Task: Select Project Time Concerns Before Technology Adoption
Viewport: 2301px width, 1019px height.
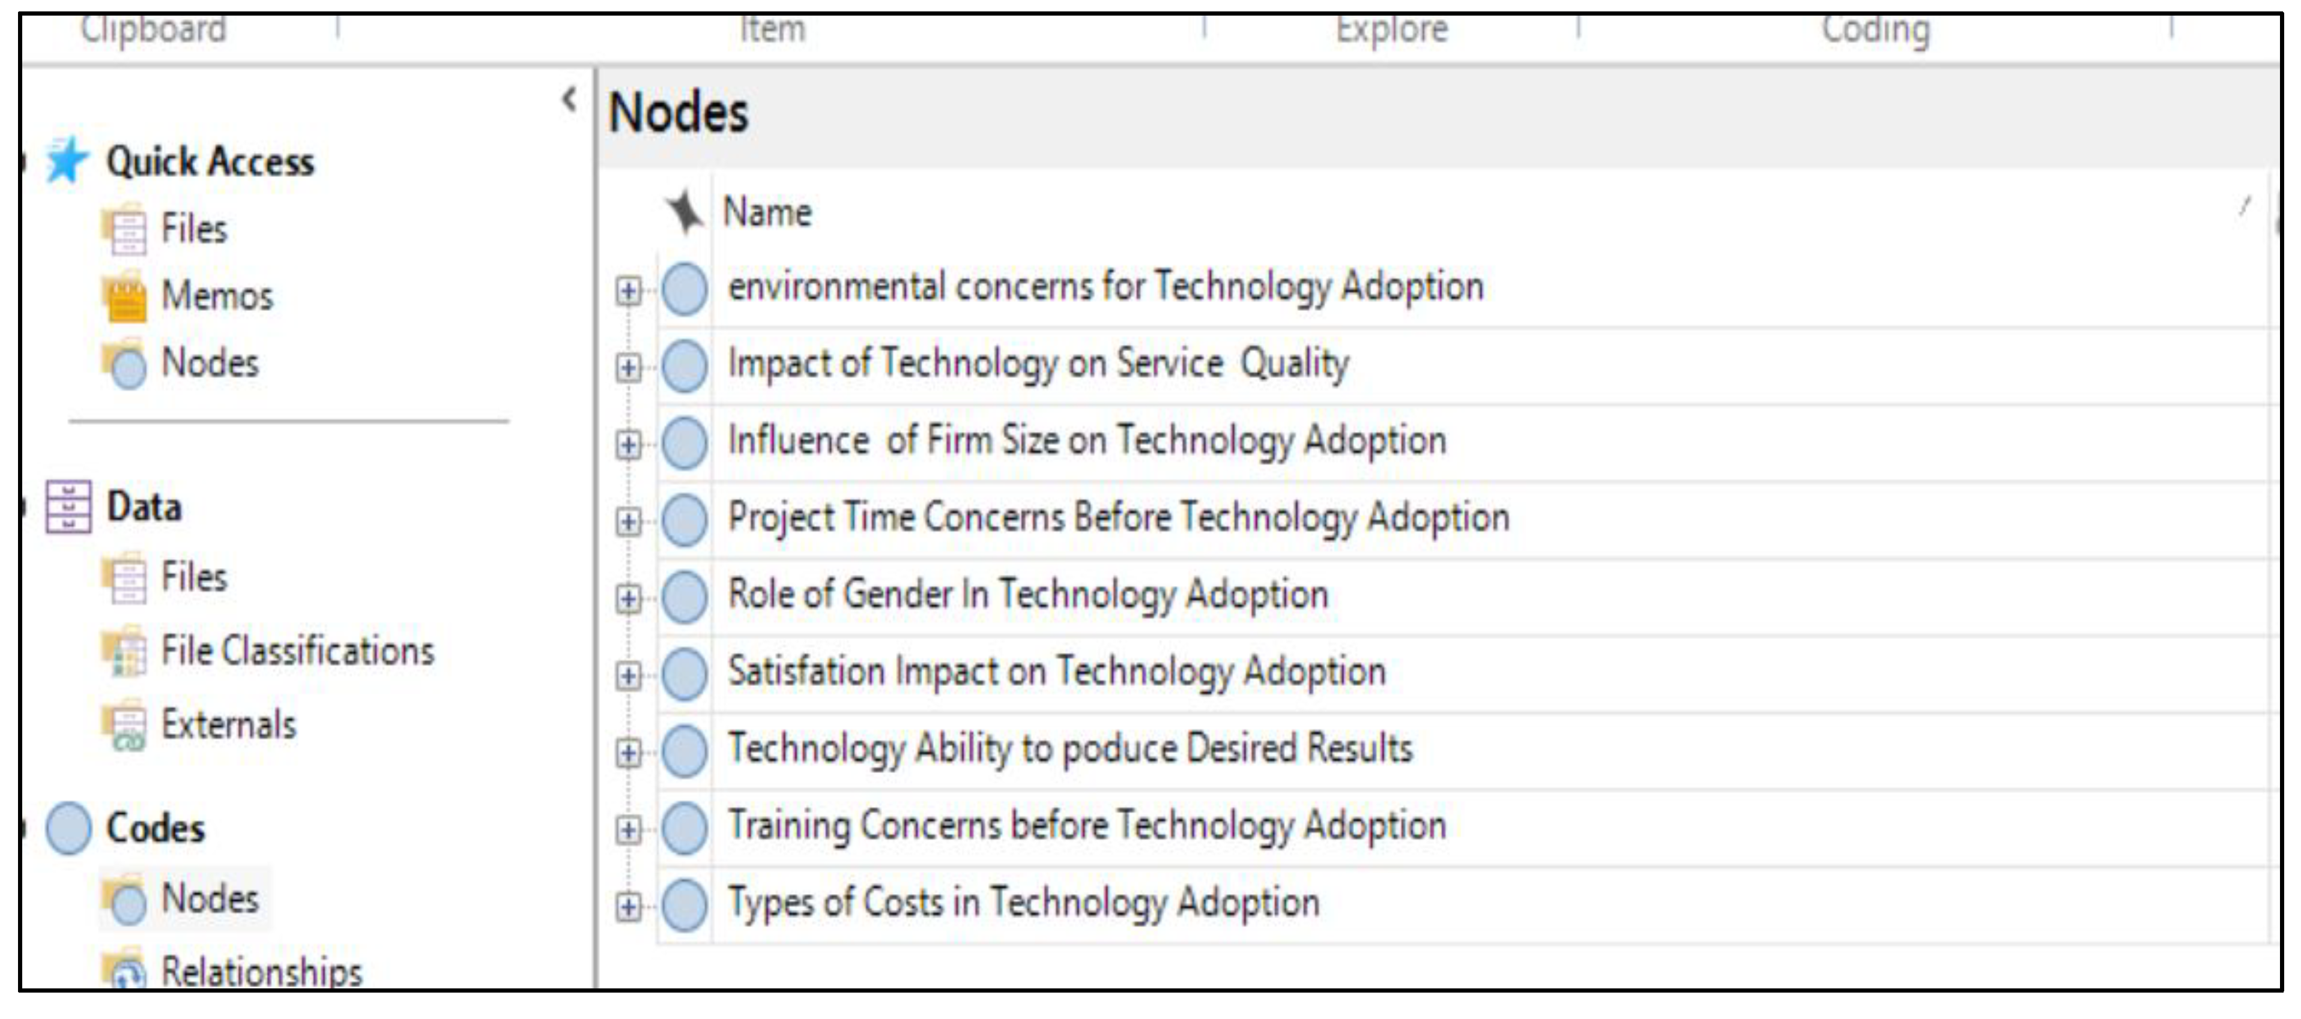Action: coord(1117,518)
